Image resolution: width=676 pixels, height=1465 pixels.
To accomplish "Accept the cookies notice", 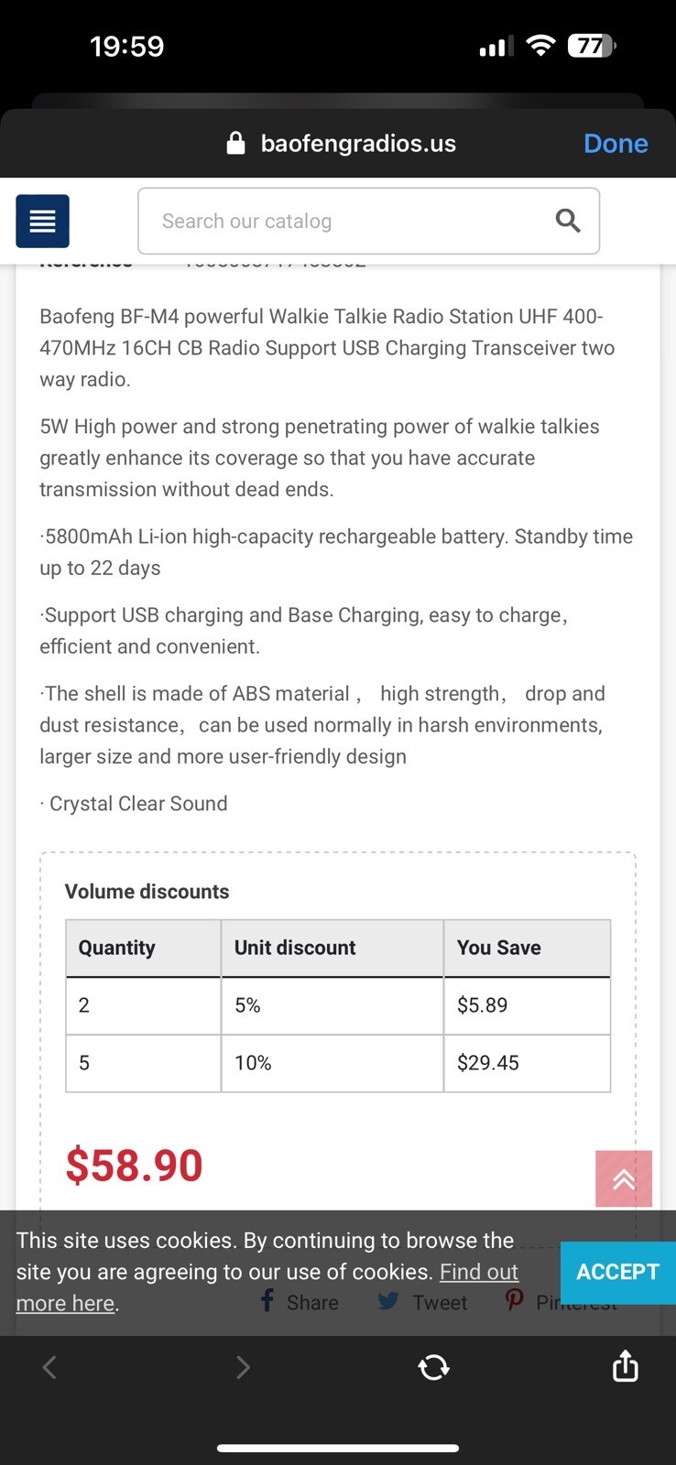I will (x=617, y=1272).
